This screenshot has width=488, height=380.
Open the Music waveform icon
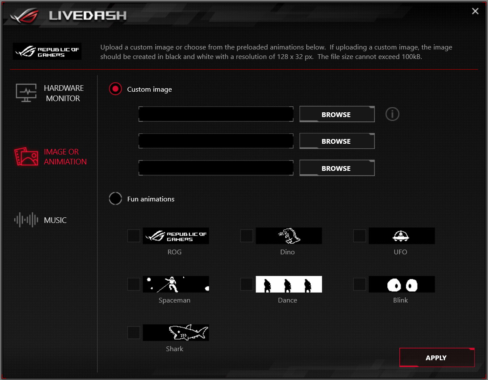(26, 220)
